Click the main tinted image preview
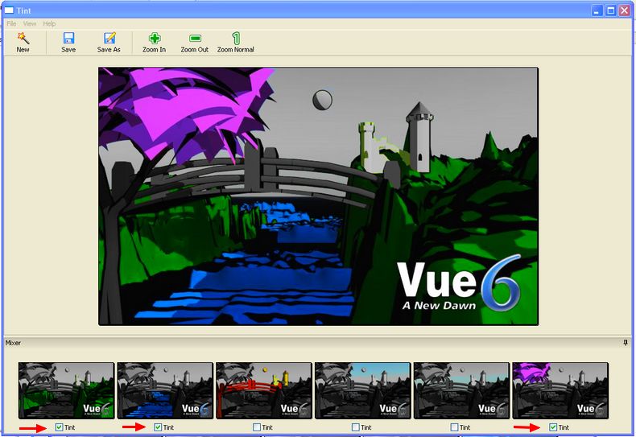The height and width of the screenshot is (437, 636). point(319,196)
